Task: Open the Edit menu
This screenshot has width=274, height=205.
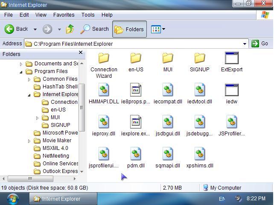Action: [x=24, y=15]
